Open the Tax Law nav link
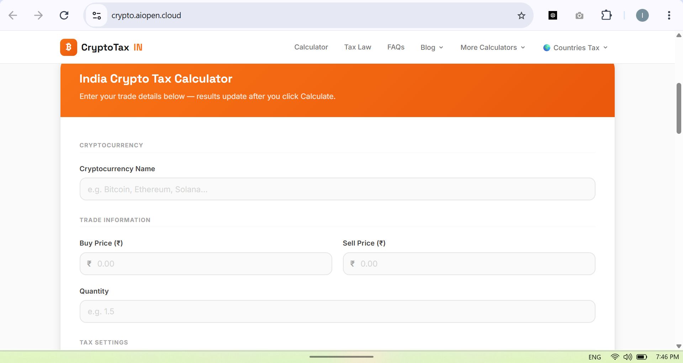 click(x=358, y=47)
